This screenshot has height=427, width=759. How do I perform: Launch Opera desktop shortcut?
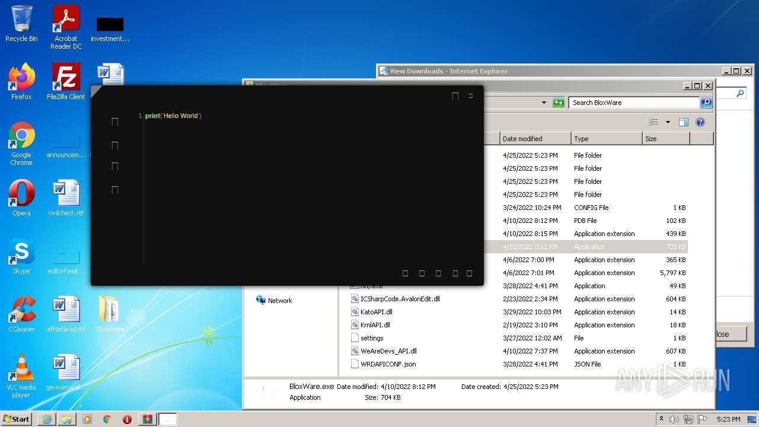coord(21,198)
